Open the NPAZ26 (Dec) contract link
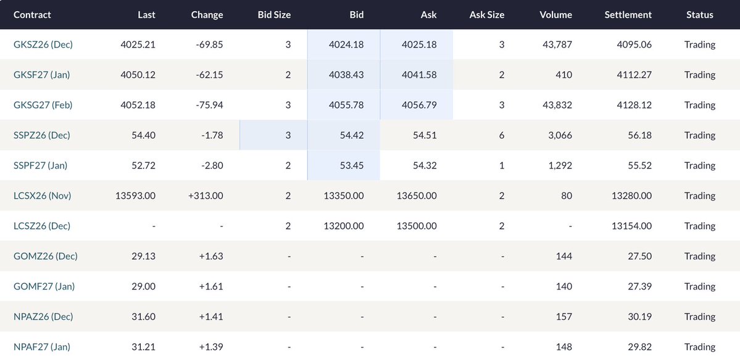 (43, 316)
